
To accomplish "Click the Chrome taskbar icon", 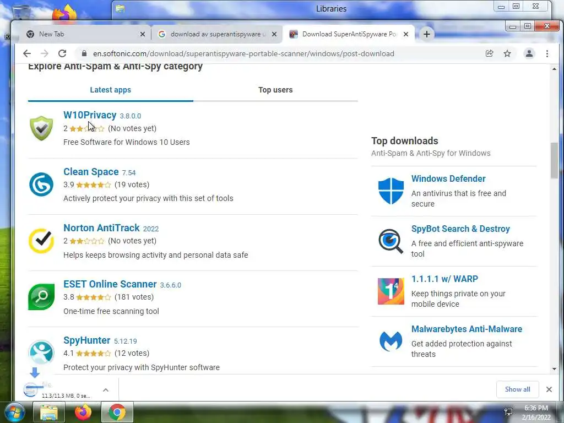I will (117, 413).
